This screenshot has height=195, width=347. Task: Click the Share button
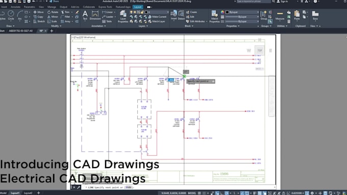point(54,2)
